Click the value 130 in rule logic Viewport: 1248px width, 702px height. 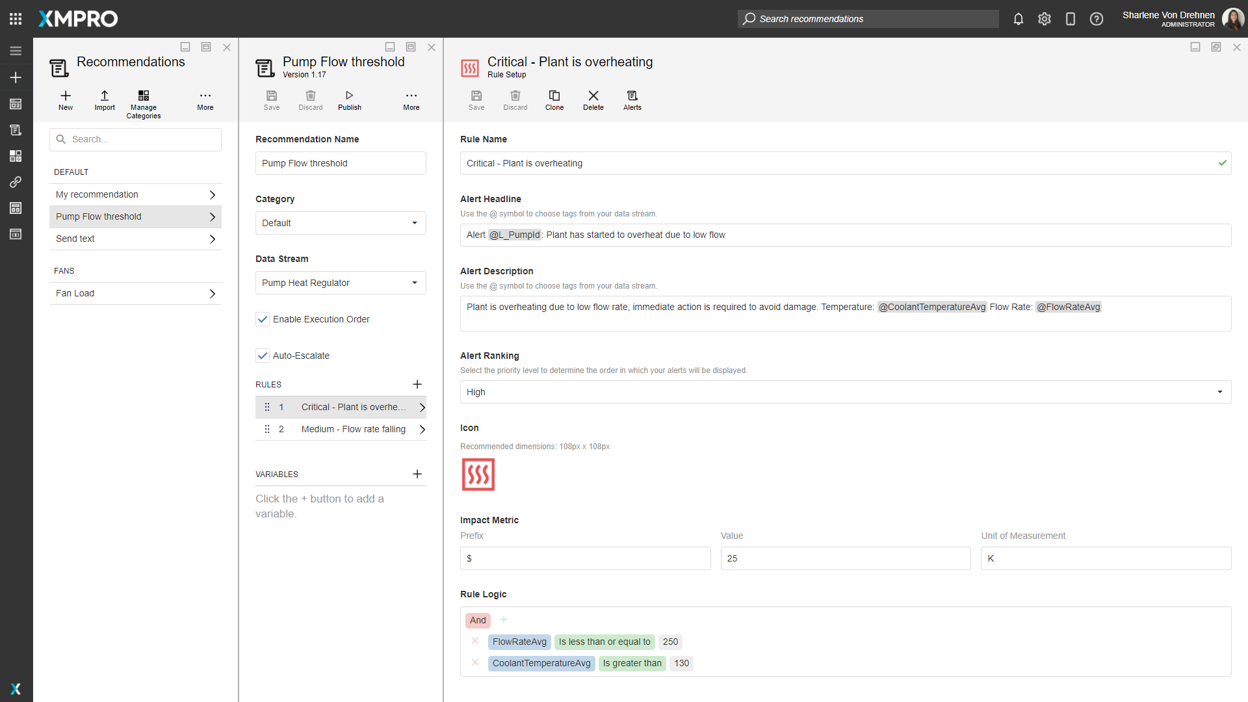pos(681,663)
